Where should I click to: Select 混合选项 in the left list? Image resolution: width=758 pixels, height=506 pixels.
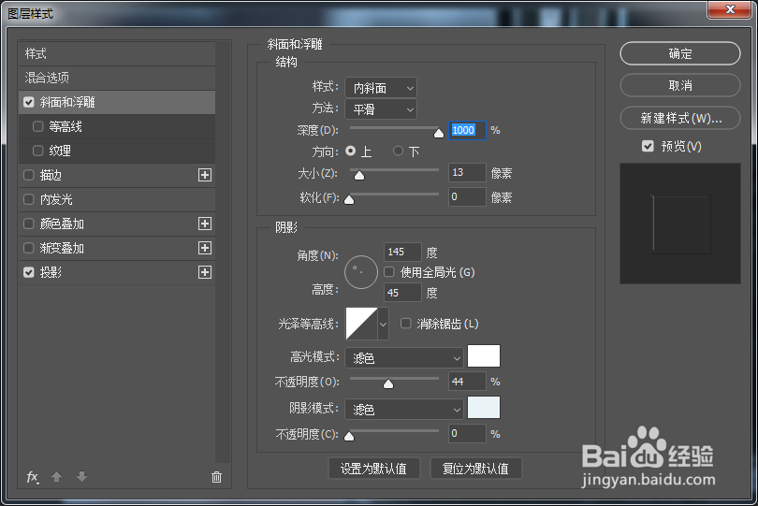click(x=117, y=78)
